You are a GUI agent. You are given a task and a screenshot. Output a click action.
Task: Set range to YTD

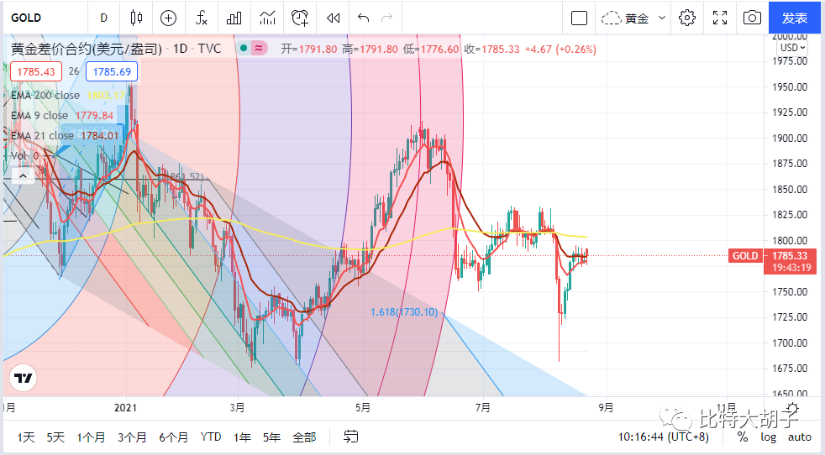coord(211,437)
